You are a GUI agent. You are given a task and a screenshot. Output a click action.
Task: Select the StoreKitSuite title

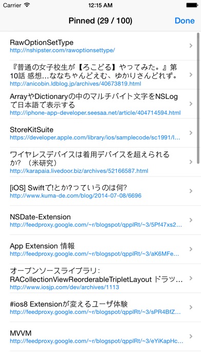(32, 130)
